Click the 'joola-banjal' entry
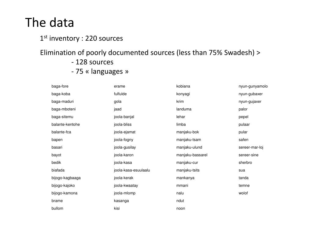313x235 pixels. [x=124, y=117]
